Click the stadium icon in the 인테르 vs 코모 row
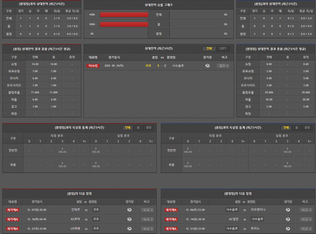The width and height of the screenshot is (316, 234). 129,210
